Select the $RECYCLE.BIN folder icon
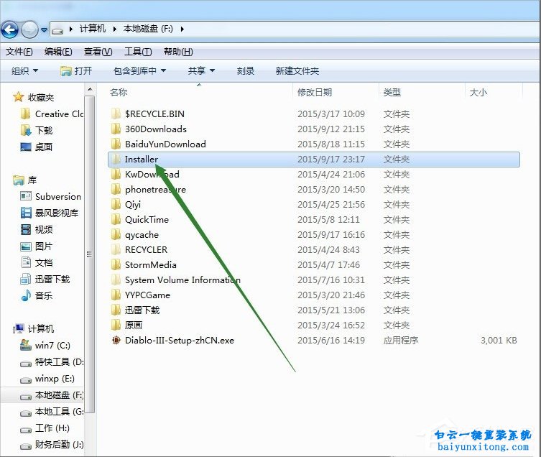This screenshot has width=541, height=457. (116, 114)
